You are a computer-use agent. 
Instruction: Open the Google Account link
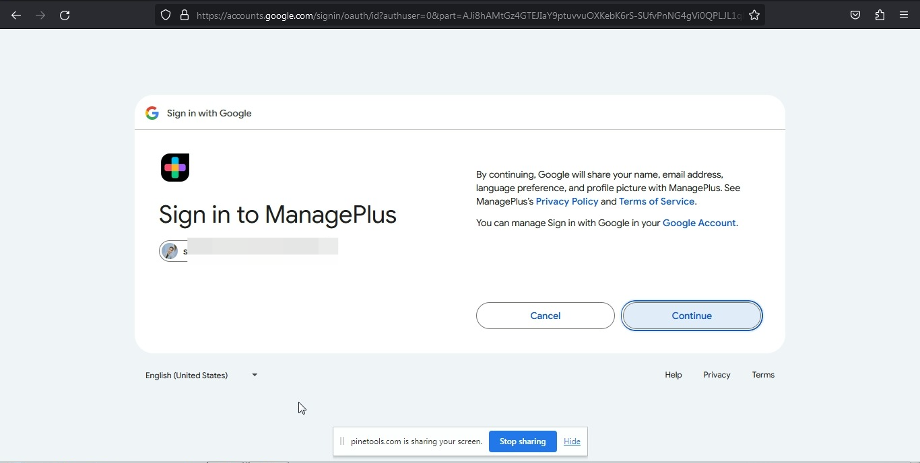699,223
